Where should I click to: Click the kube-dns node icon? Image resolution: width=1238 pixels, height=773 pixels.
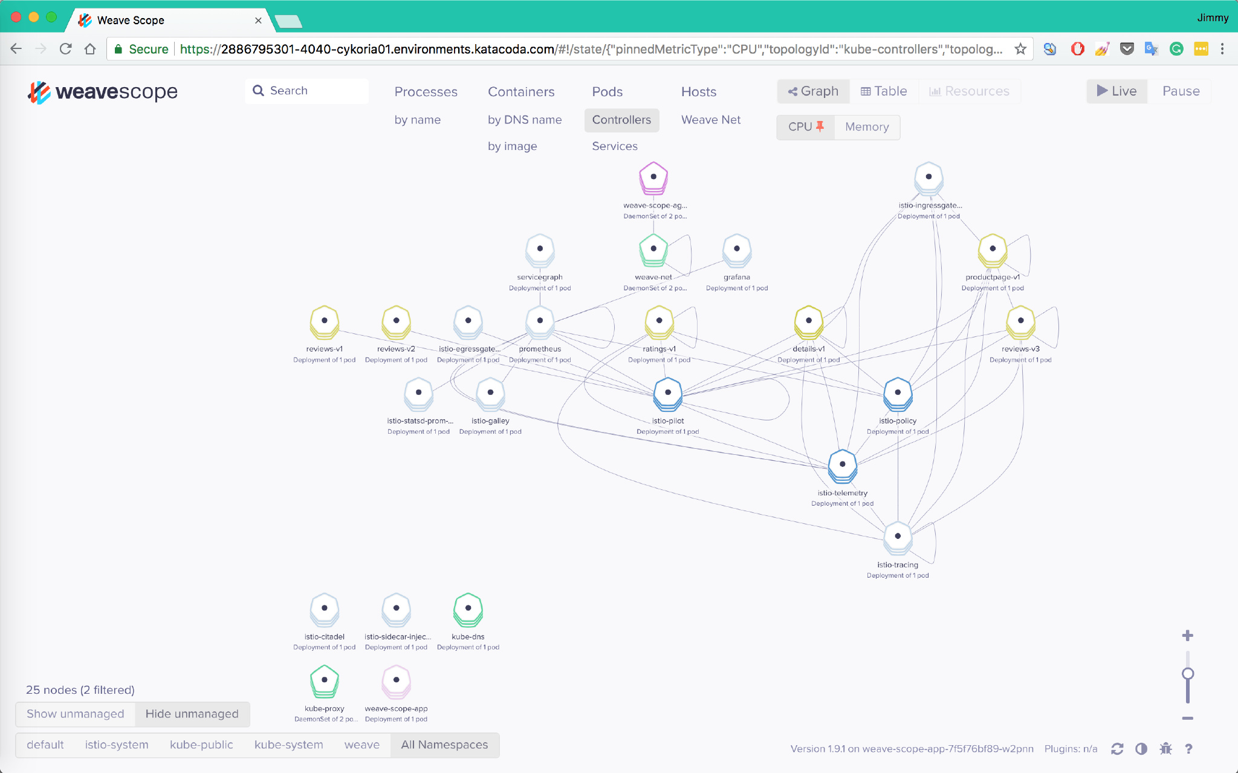tap(468, 608)
